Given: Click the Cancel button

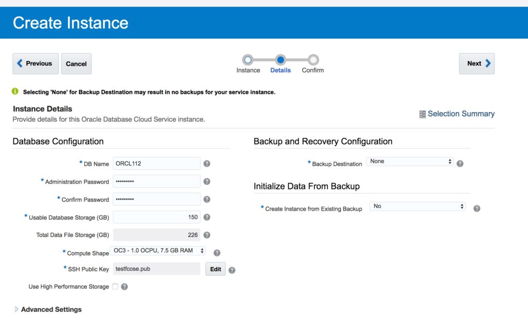Looking at the screenshot, I should click(x=76, y=63).
